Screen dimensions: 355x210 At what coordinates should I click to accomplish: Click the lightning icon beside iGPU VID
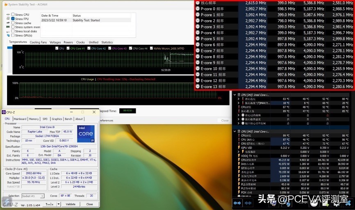click(239, 148)
